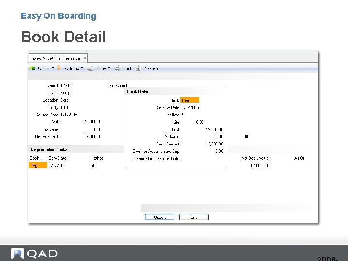
Task: Click the highlighted Book field in Book Detail
Action: pos(190,100)
